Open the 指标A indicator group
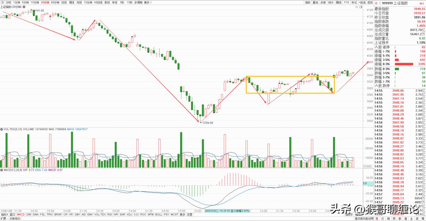 point(4,214)
